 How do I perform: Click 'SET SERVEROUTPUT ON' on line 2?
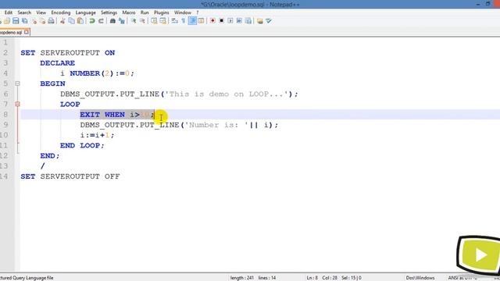pos(68,53)
